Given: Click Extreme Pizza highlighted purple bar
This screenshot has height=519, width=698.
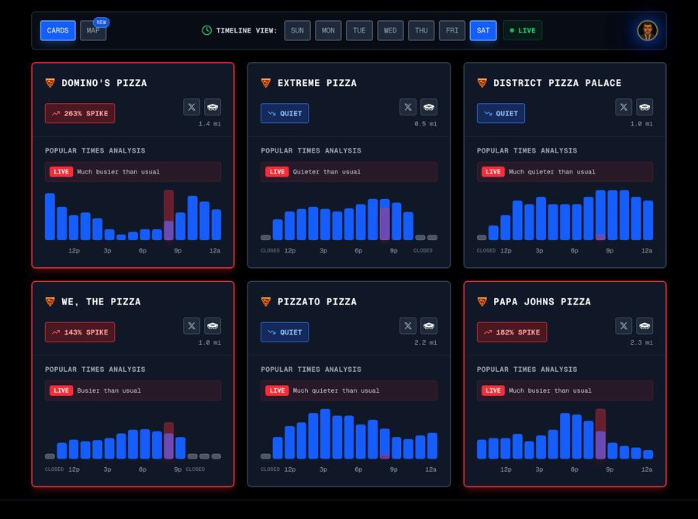Looking at the screenshot, I should (385, 224).
